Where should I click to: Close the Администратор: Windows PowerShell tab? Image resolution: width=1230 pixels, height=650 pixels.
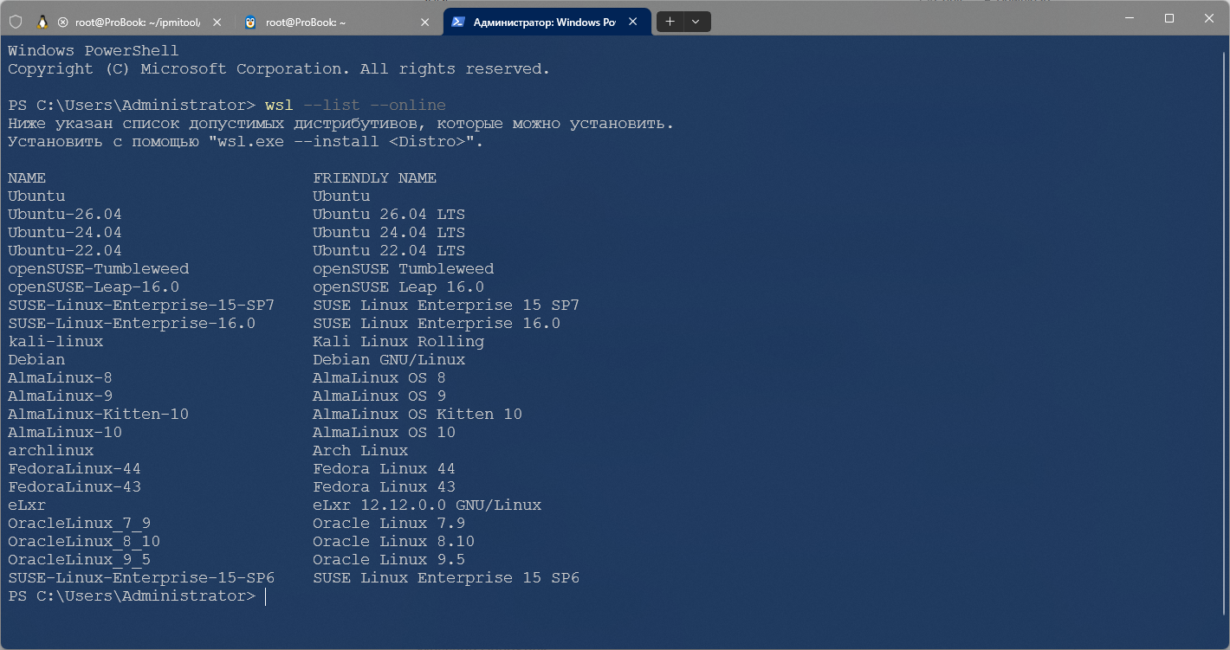pos(633,22)
